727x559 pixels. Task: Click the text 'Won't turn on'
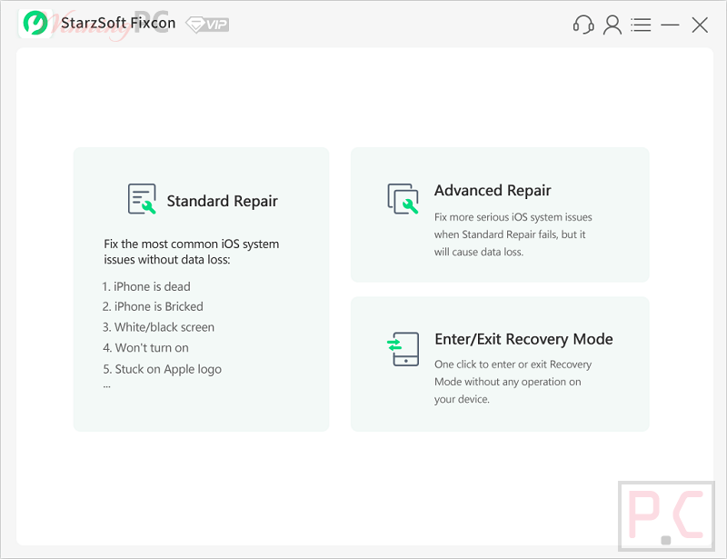pyautogui.click(x=152, y=348)
